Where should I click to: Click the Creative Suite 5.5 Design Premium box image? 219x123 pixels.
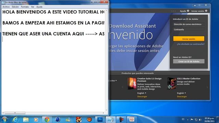coord(132,83)
